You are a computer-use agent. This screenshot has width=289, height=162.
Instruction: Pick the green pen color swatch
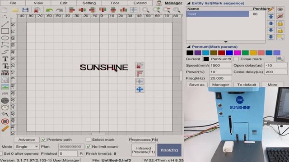245,53
